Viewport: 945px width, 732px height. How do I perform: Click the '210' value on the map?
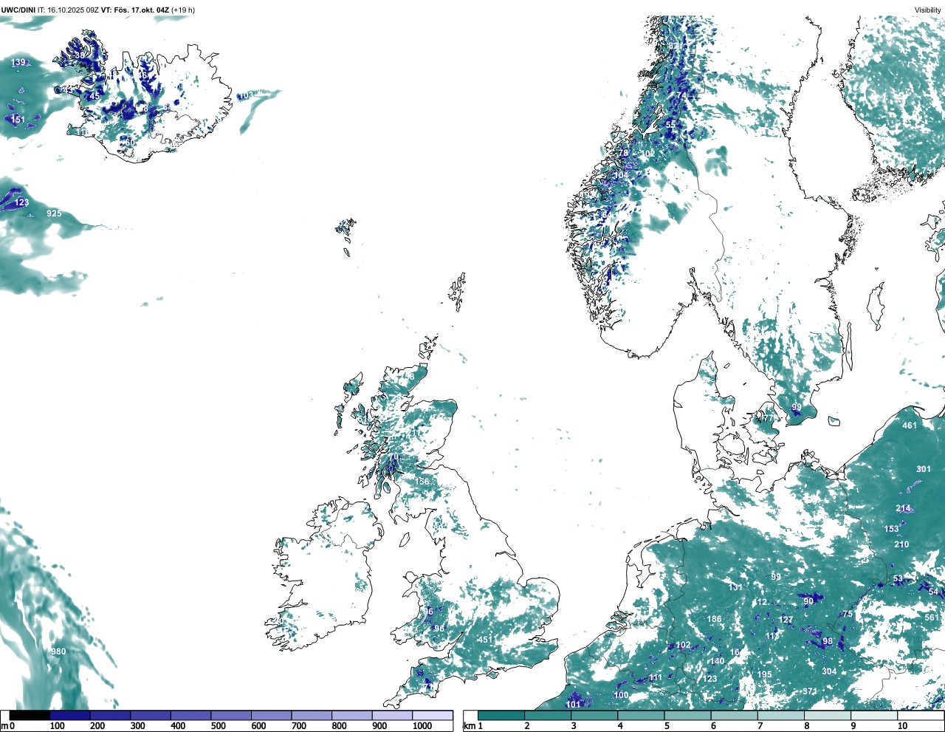point(901,544)
